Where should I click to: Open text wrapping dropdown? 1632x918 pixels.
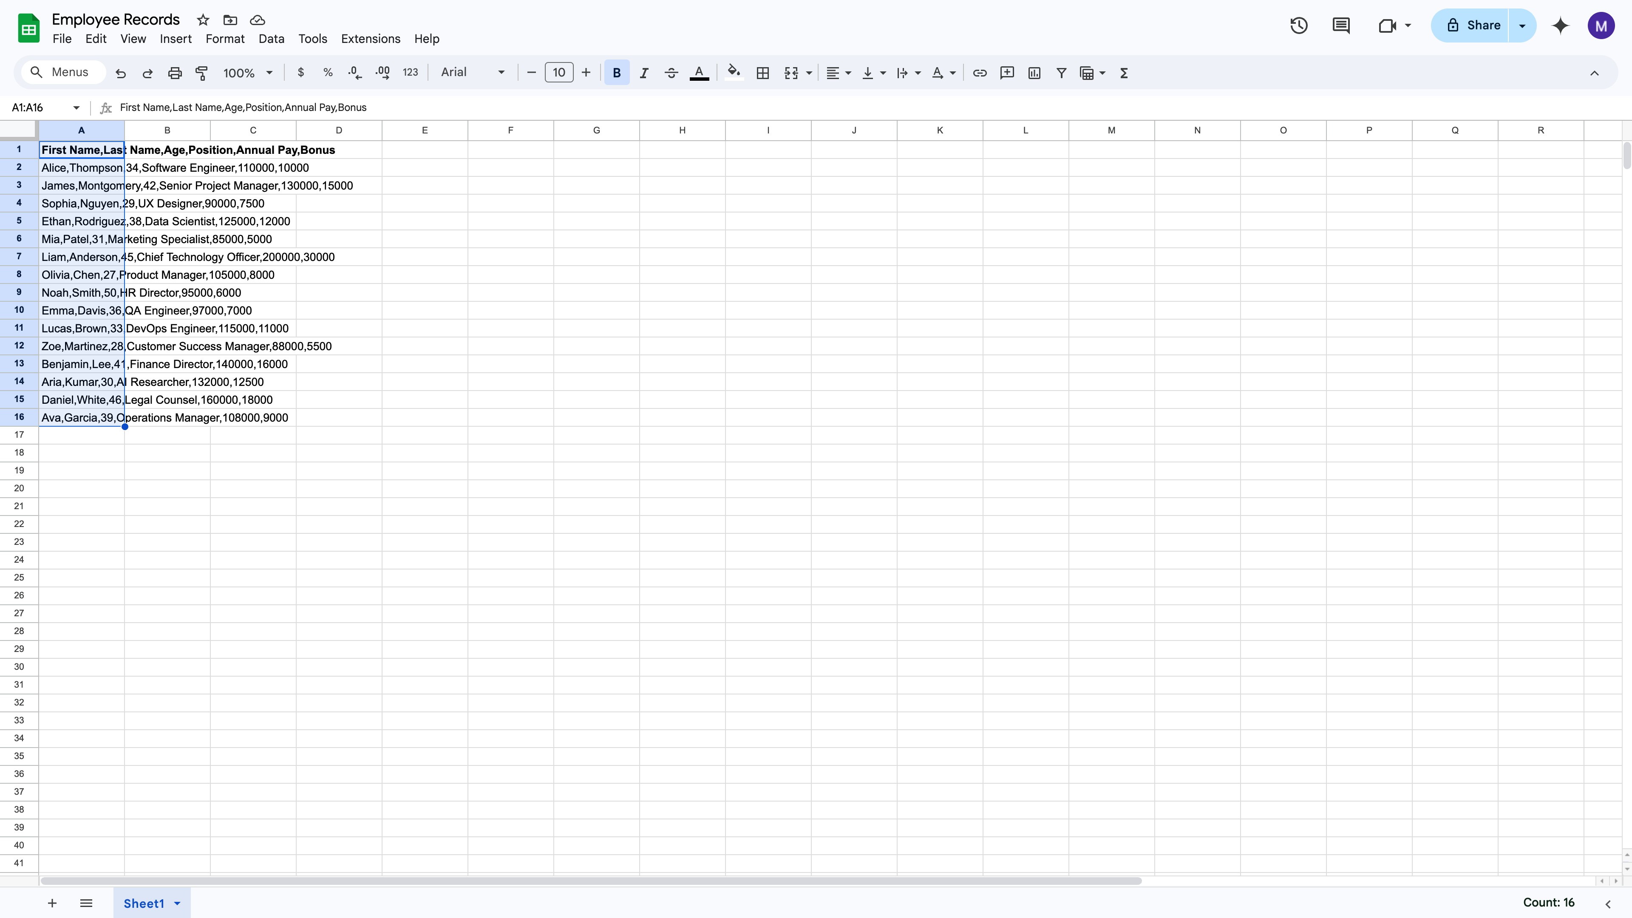coord(909,73)
